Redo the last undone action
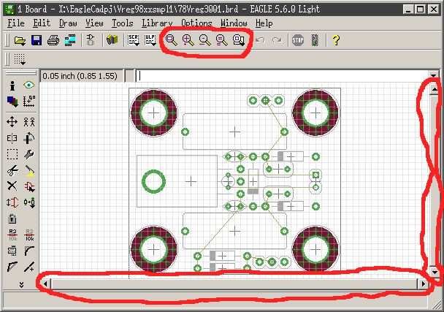 point(277,40)
